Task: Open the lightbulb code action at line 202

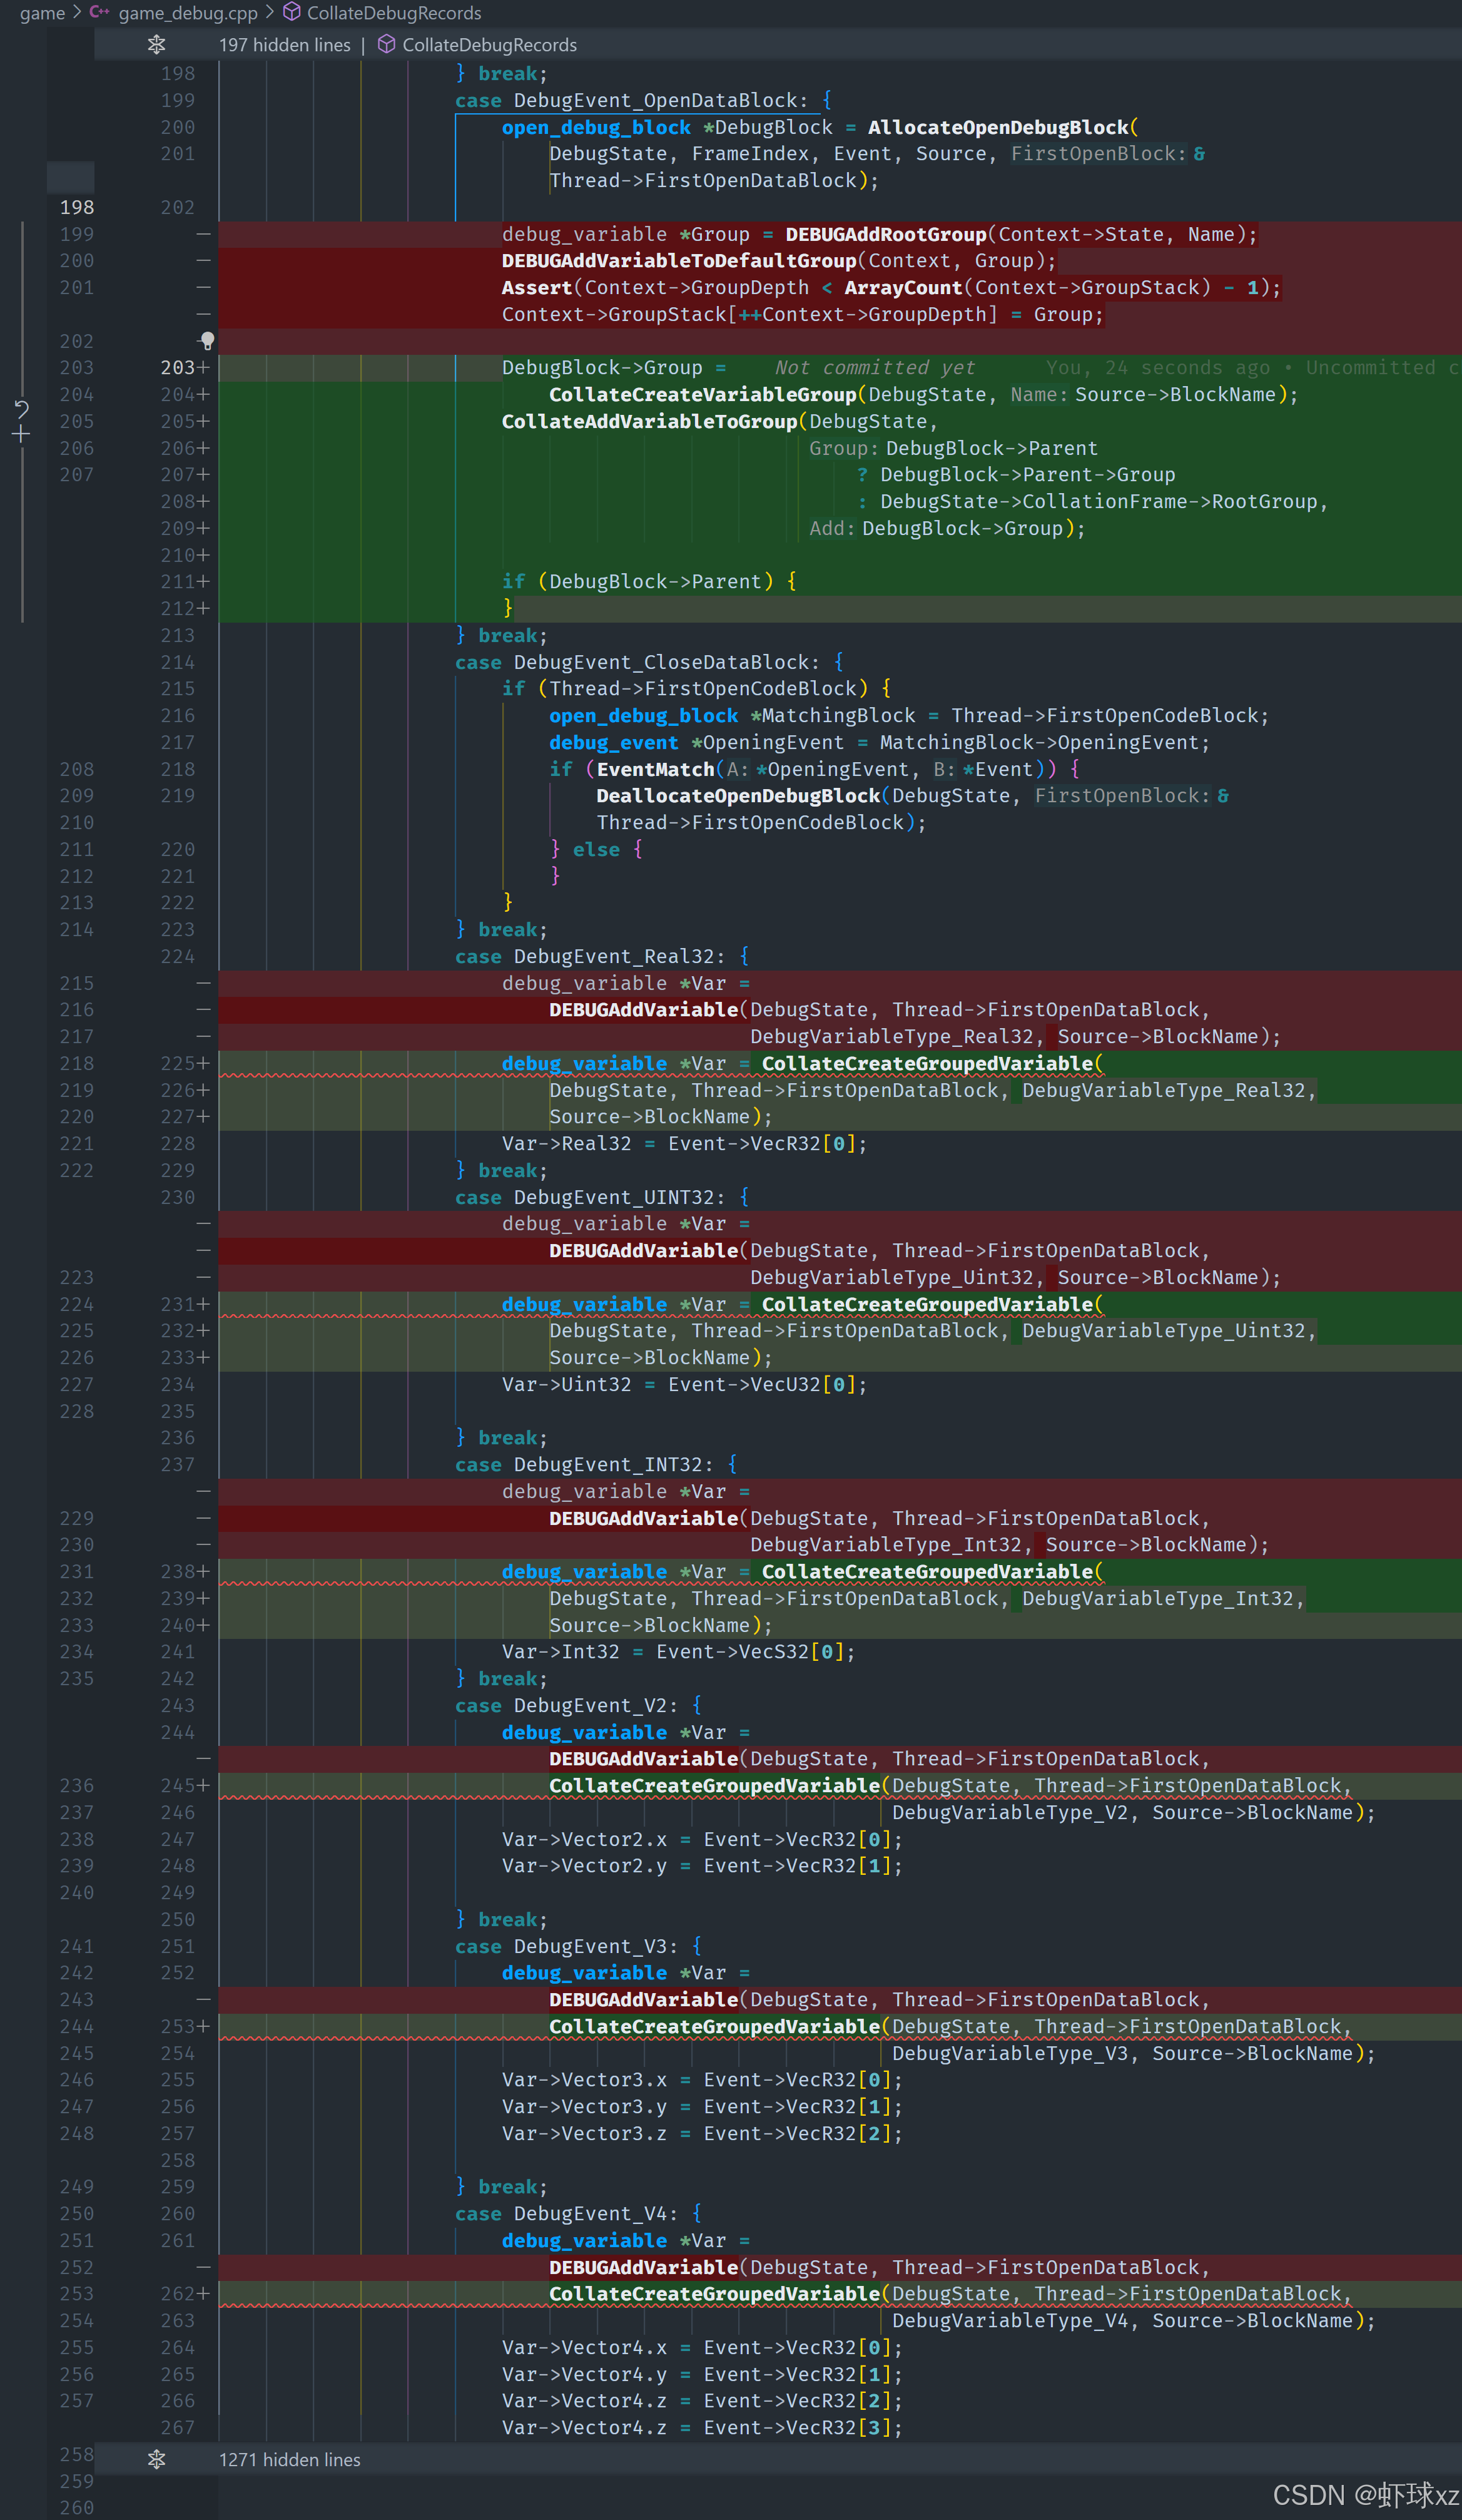Action: (x=207, y=341)
